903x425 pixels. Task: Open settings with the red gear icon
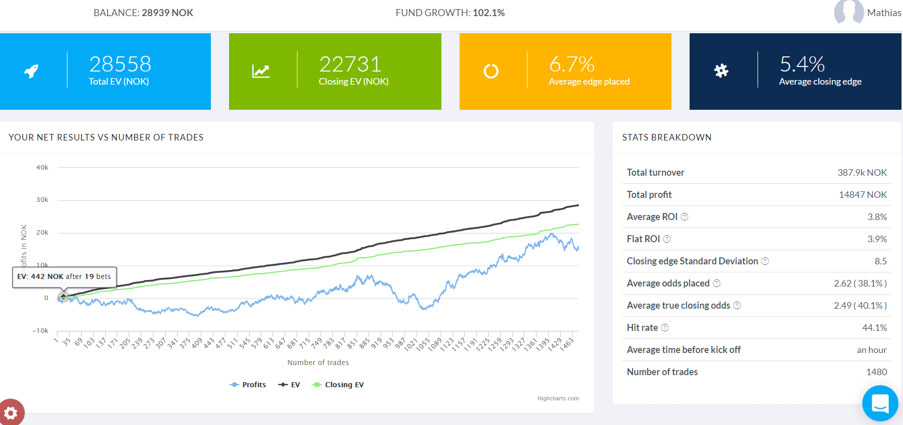point(11,413)
